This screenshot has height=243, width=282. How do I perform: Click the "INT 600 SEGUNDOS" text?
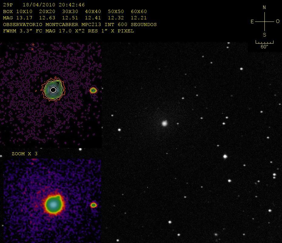tap(131, 25)
